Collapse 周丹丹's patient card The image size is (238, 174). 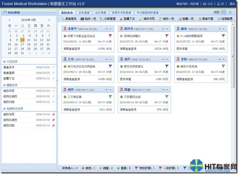[167, 29]
